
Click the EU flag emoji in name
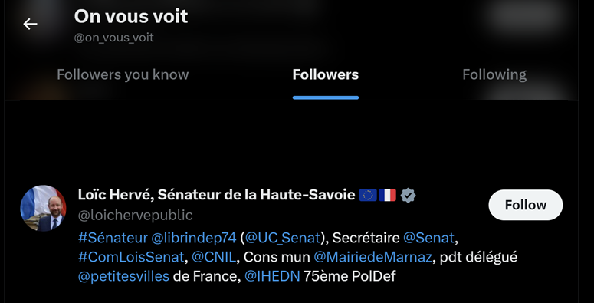pos(368,195)
